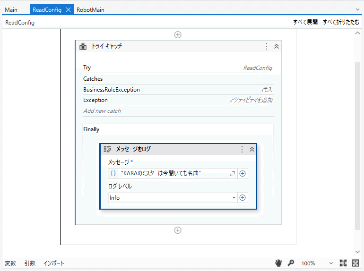Screen dimensions: 364x271
Task: Click plus button beside message field
Action: (x=243, y=174)
